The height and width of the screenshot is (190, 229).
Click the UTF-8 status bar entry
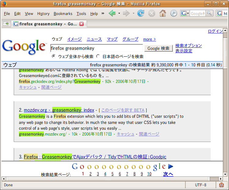[x=201, y=185]
